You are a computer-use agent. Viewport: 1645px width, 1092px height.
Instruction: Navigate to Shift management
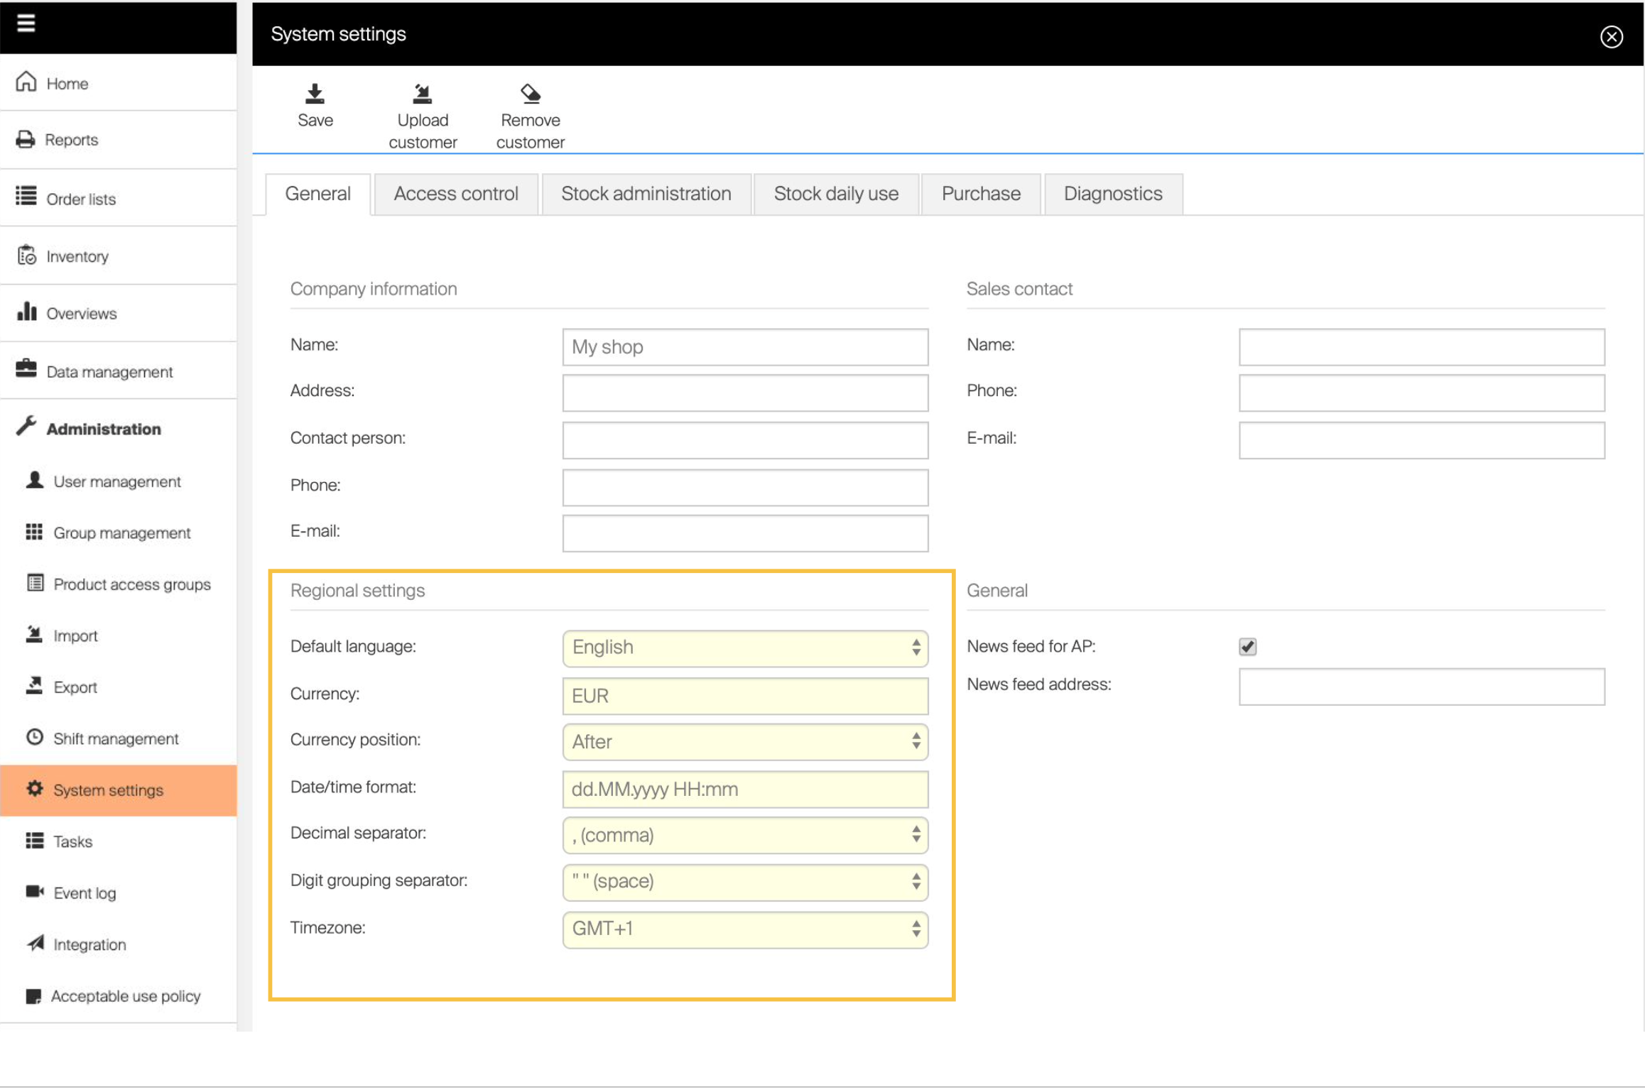116,738
